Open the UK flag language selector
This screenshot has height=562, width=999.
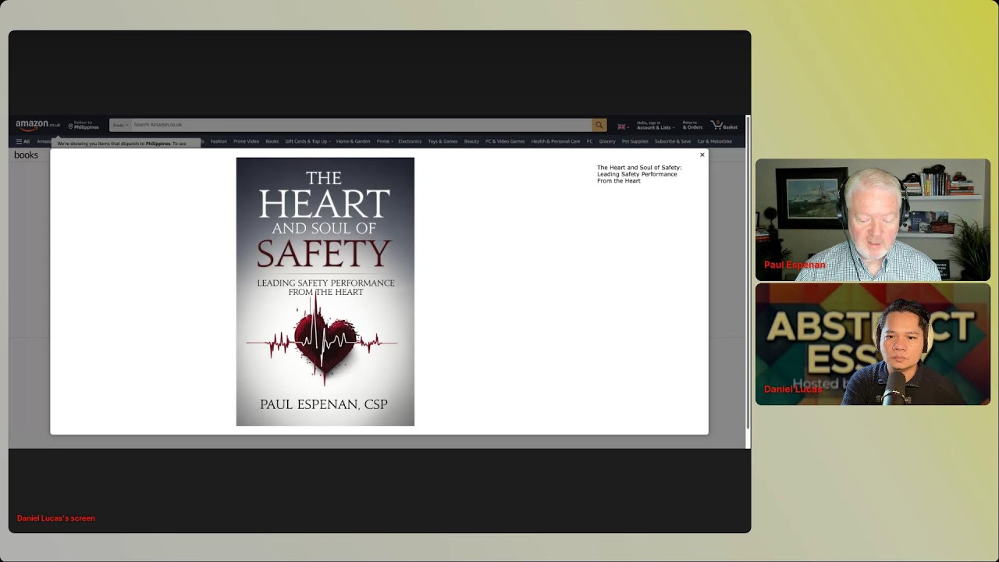click(x=623, y=126)
